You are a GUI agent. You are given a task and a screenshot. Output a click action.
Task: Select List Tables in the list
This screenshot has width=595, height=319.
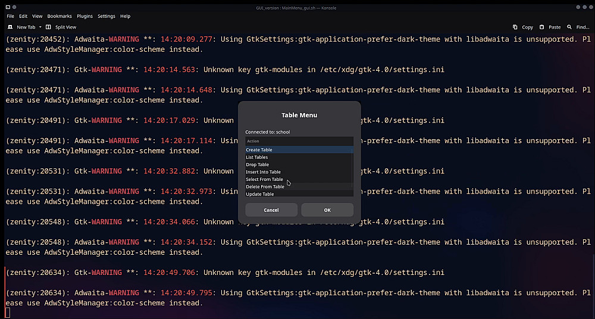point(299,157)
